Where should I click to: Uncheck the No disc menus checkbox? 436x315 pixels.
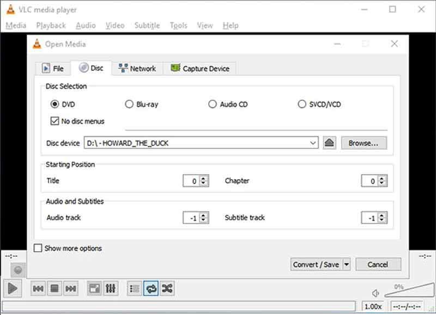pyautogui.click(x=55, y=121)
